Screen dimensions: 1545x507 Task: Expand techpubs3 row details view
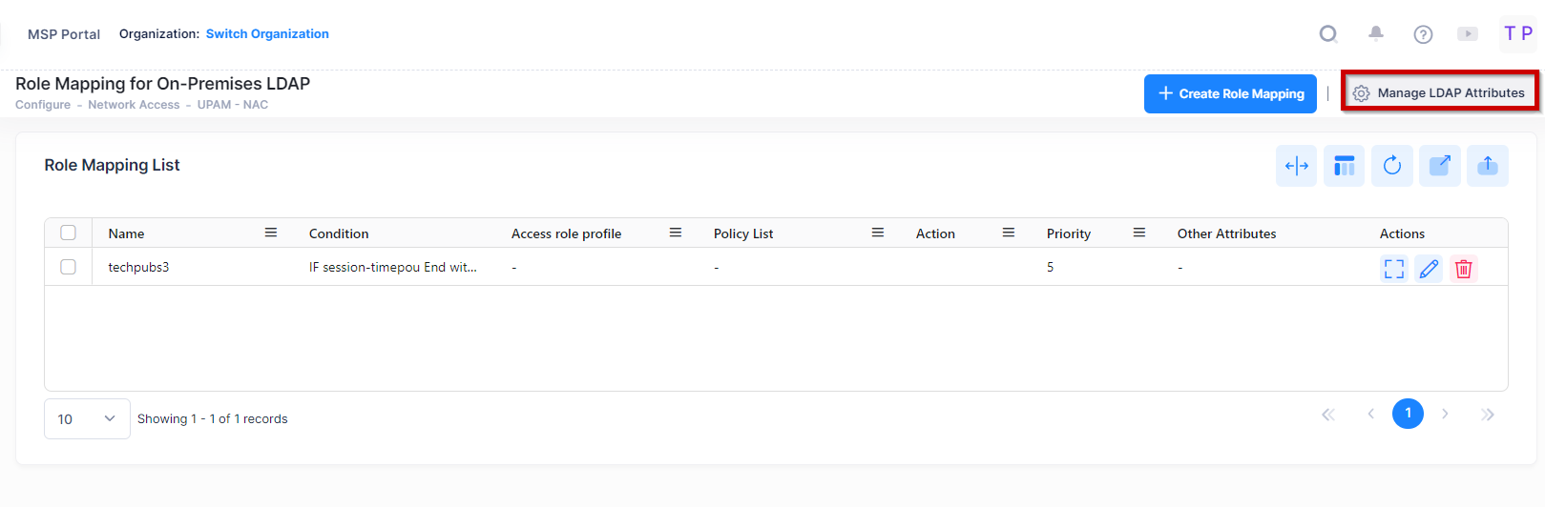[1394, 269]
